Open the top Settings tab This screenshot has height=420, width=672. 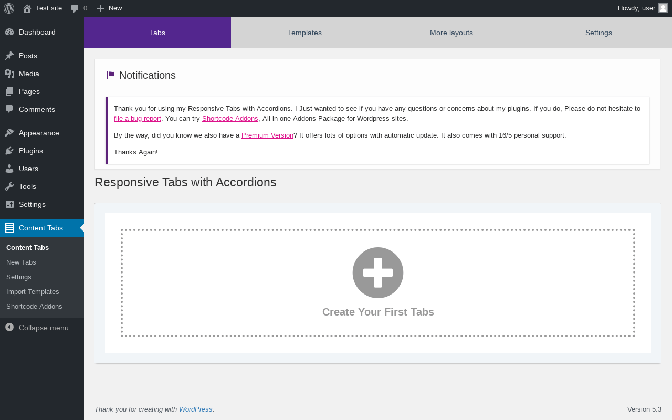tap(598, 33)
